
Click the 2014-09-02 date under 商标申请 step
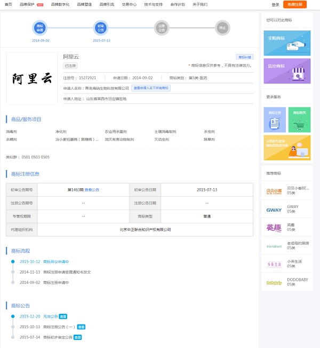click(41, 41)
